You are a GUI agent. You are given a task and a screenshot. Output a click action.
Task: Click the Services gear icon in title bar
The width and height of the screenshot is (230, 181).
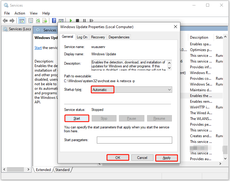6,5
